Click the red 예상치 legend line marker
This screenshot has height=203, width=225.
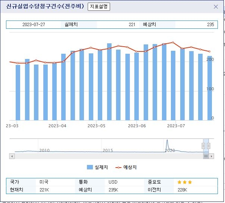pyautogui.click(x=118, y=168)
